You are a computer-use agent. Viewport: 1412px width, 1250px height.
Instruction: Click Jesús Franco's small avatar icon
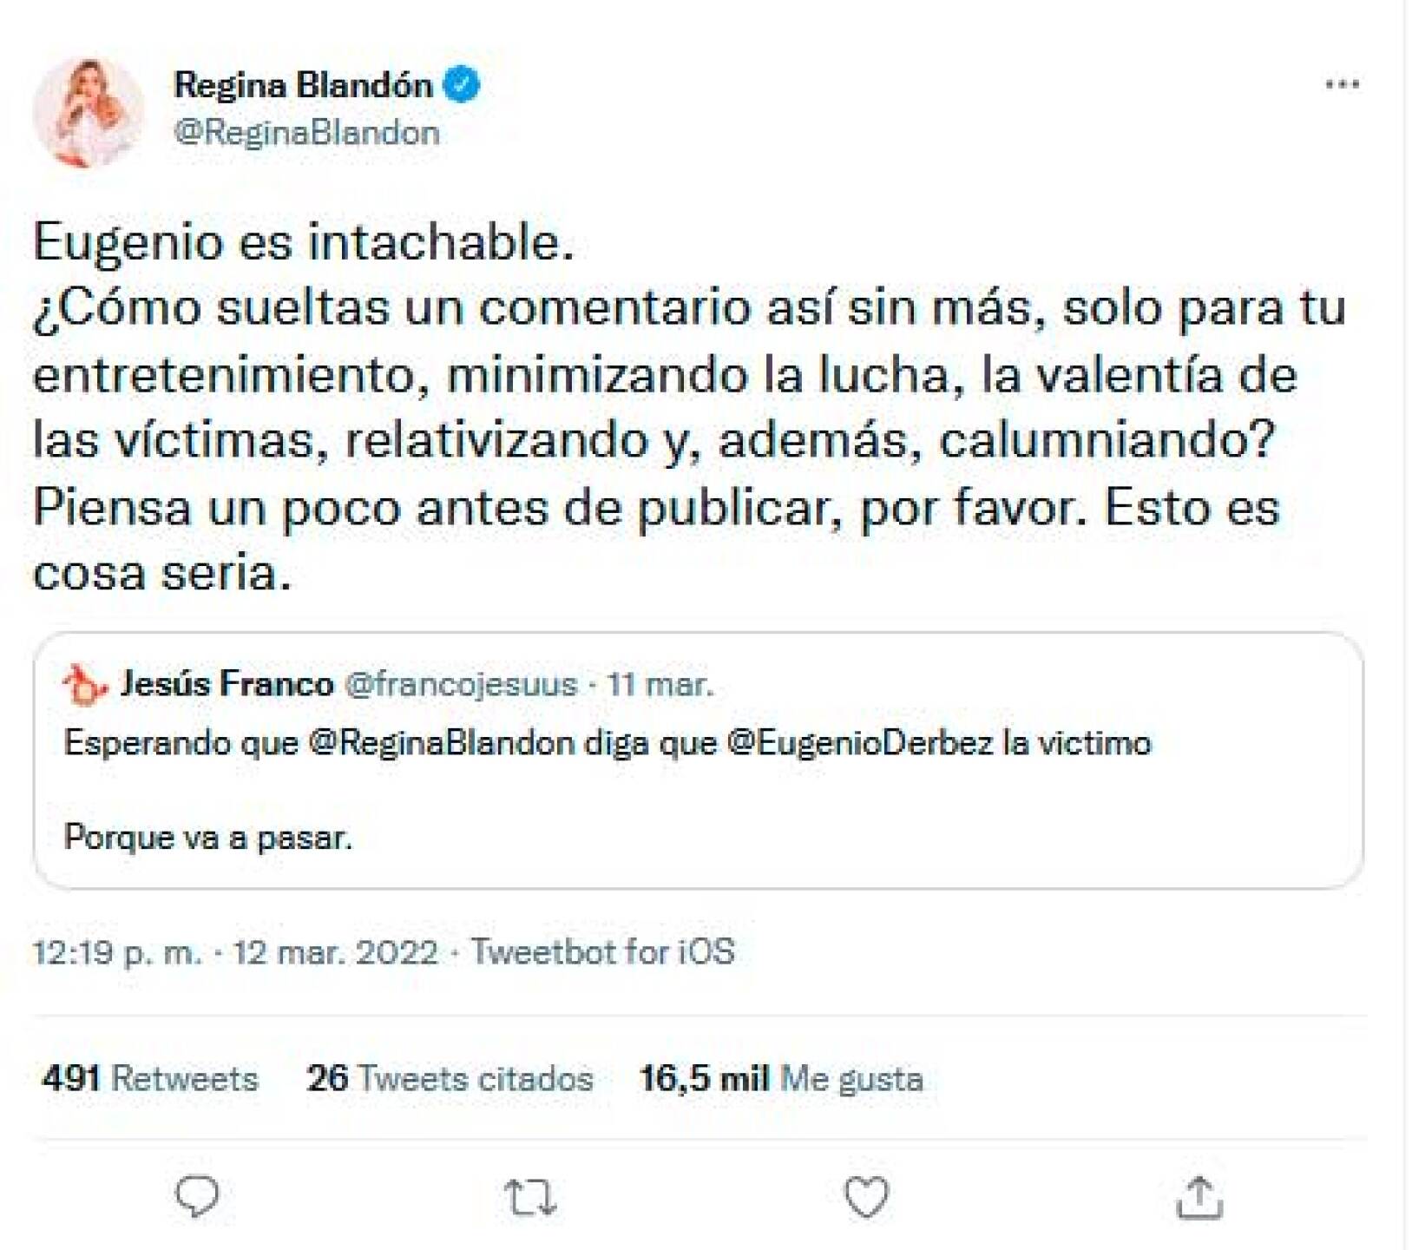point(84,685)
